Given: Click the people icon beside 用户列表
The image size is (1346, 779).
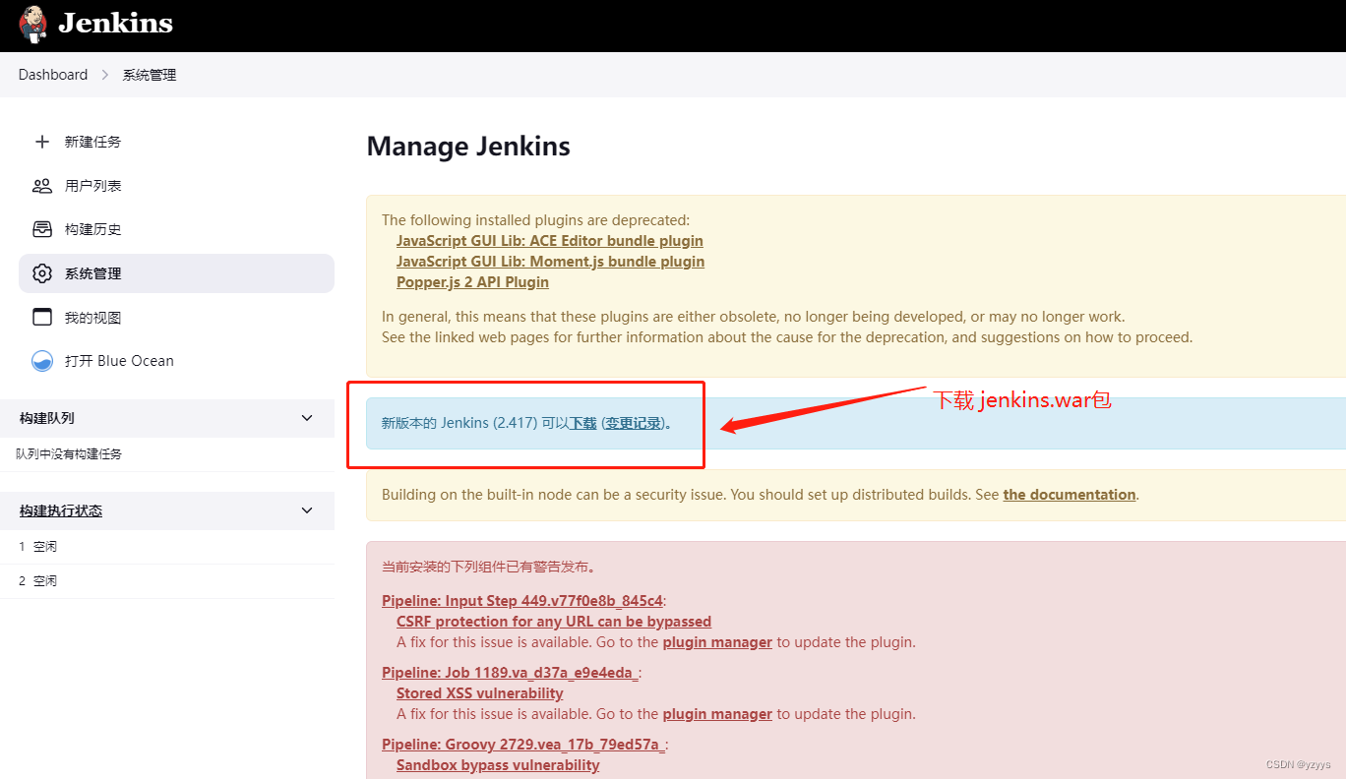Looking at the screenshot, I should click(x=41, y=186).
